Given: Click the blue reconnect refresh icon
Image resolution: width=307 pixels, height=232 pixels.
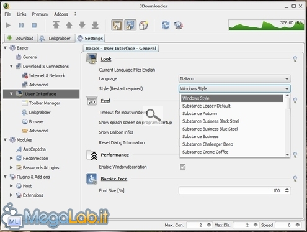Looking at the screenshot, I should pos(166,25).
